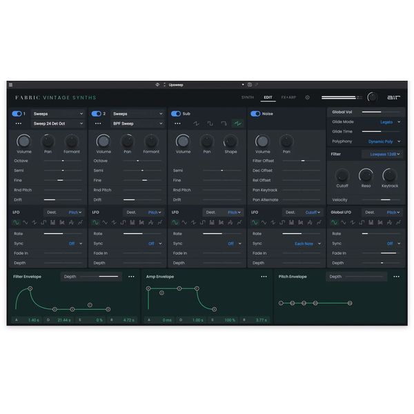Select the triangle wave for oscillator 2 LFO
The height and width of the screenshot is (414, 414).
click(x=105, y=223)
